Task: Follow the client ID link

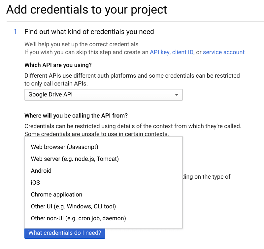Action: [x=183, y=52]
